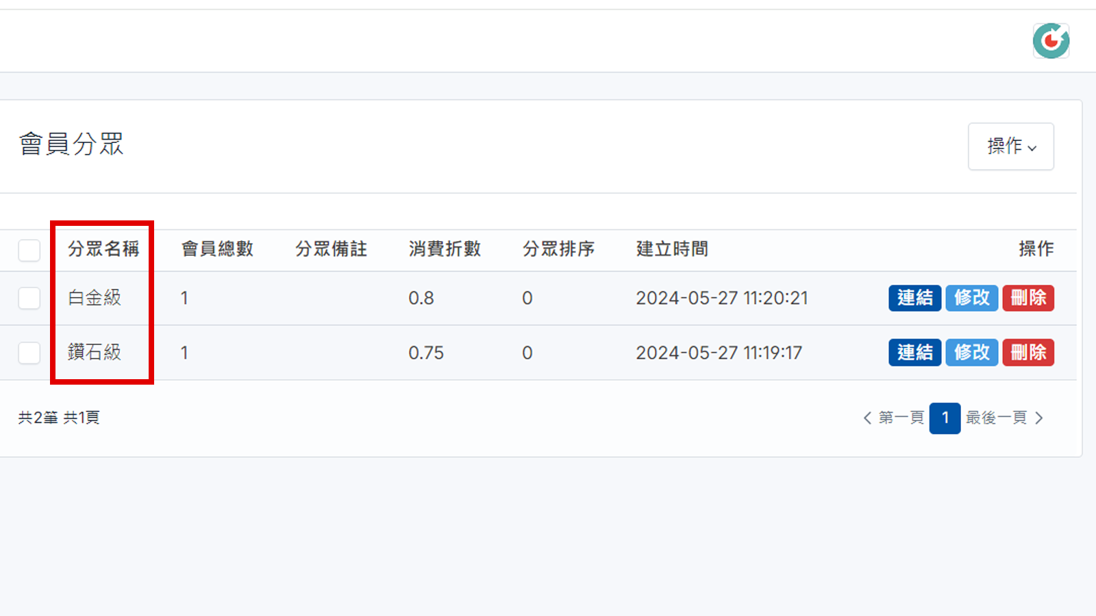Click 消費折數 column header
The image size is (1096, 616).
(x=445, y=249)
